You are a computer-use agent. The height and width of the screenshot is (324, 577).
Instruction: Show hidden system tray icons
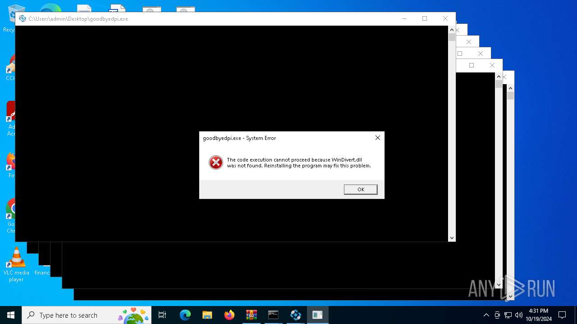pos(486,315)
